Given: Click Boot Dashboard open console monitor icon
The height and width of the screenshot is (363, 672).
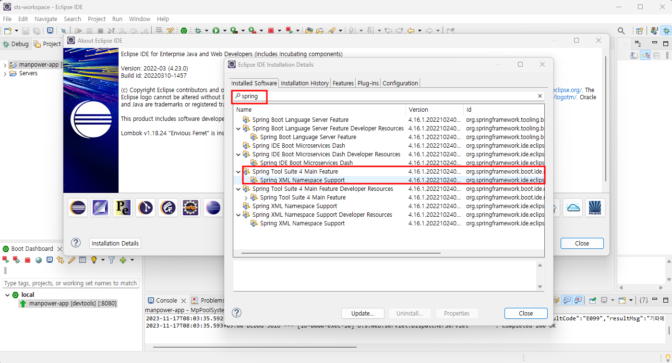Looking at the screenshot, I should click(x=49, y=260).
